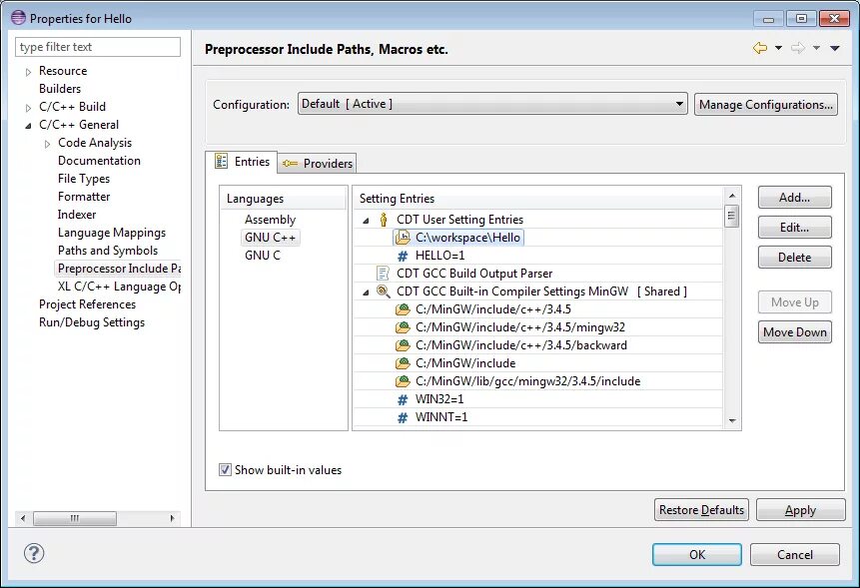The width and height of the screenshot is (860, 588).
Task: Click the Delete button
Action: coord(795,257)
